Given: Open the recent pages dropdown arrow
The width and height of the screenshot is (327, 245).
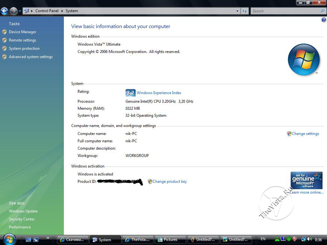Looking at the screenshot, I should (20, 11).
